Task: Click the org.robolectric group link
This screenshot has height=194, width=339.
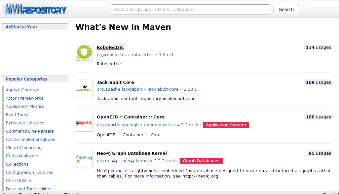Action: coord(112,54)
